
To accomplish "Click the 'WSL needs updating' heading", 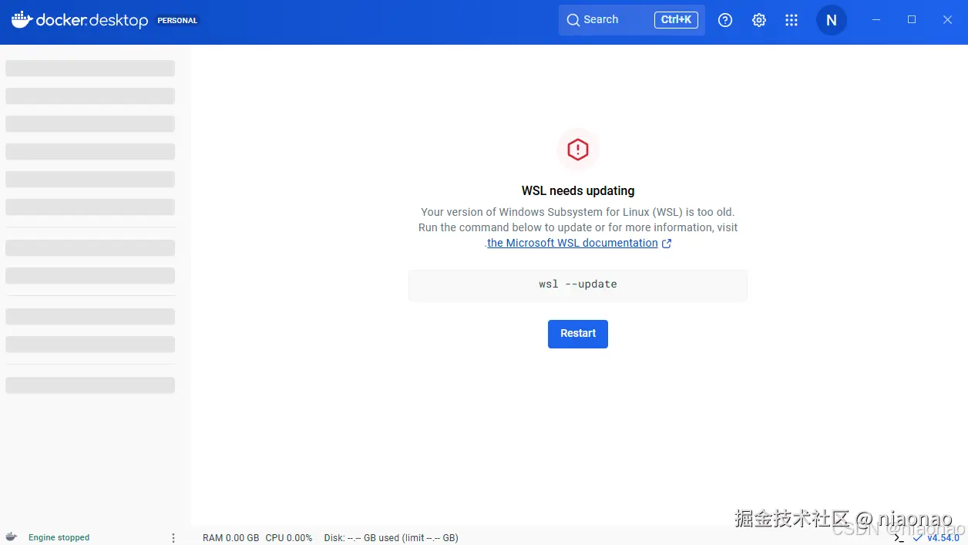I will click(x=578, y=190).
